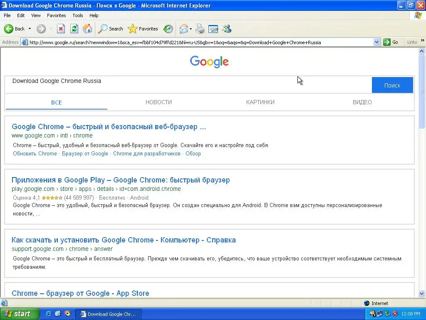Click the Safely Remove Hardware tray icon
The width and height of the screenshot is (426, 320).
pos(387,314)
